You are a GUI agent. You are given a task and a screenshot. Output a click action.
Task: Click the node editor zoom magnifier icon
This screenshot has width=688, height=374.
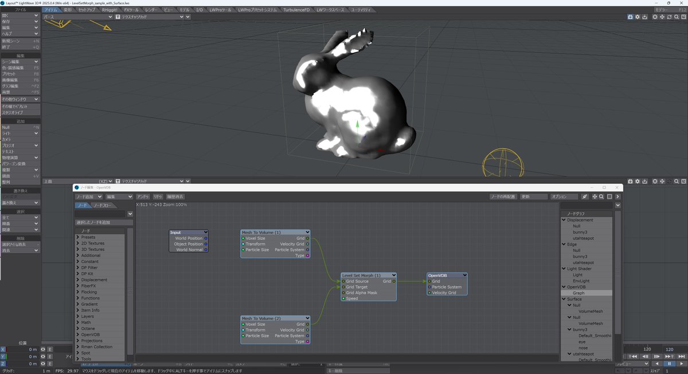click(601, 196)
